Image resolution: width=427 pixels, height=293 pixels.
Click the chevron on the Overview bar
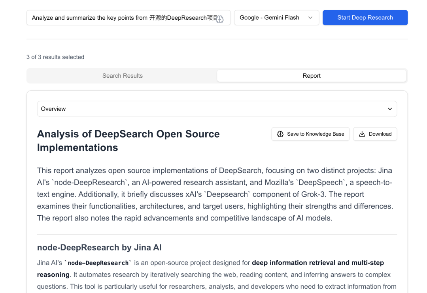pyautogui.click(x=389, y=109)
